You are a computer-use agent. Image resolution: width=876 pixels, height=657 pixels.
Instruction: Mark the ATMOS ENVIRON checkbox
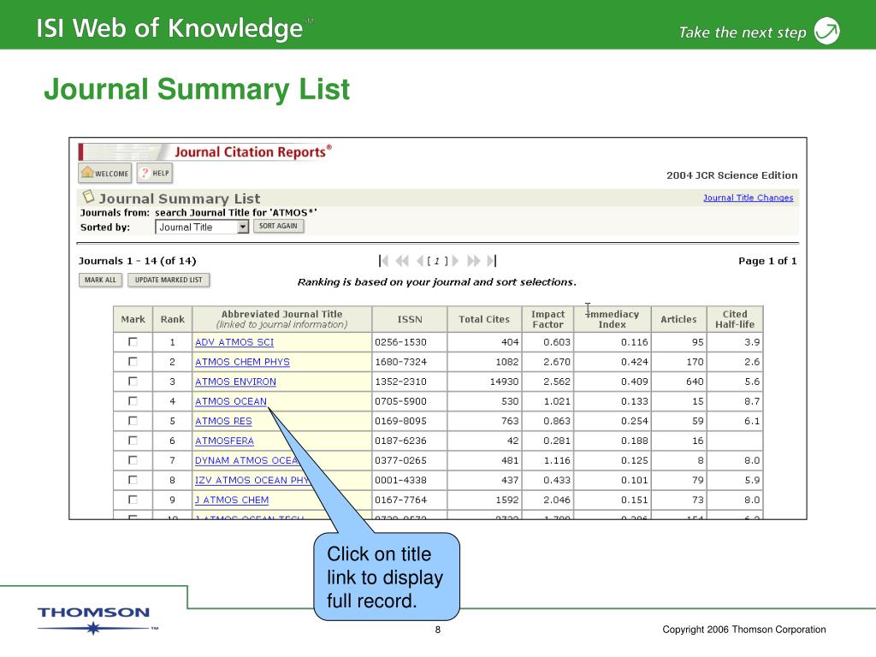[x=133, y=381]
